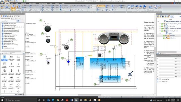Viewport: 181px width, 102px height.
Task: Select the Line drawing tool
Action: coord(99,8)
